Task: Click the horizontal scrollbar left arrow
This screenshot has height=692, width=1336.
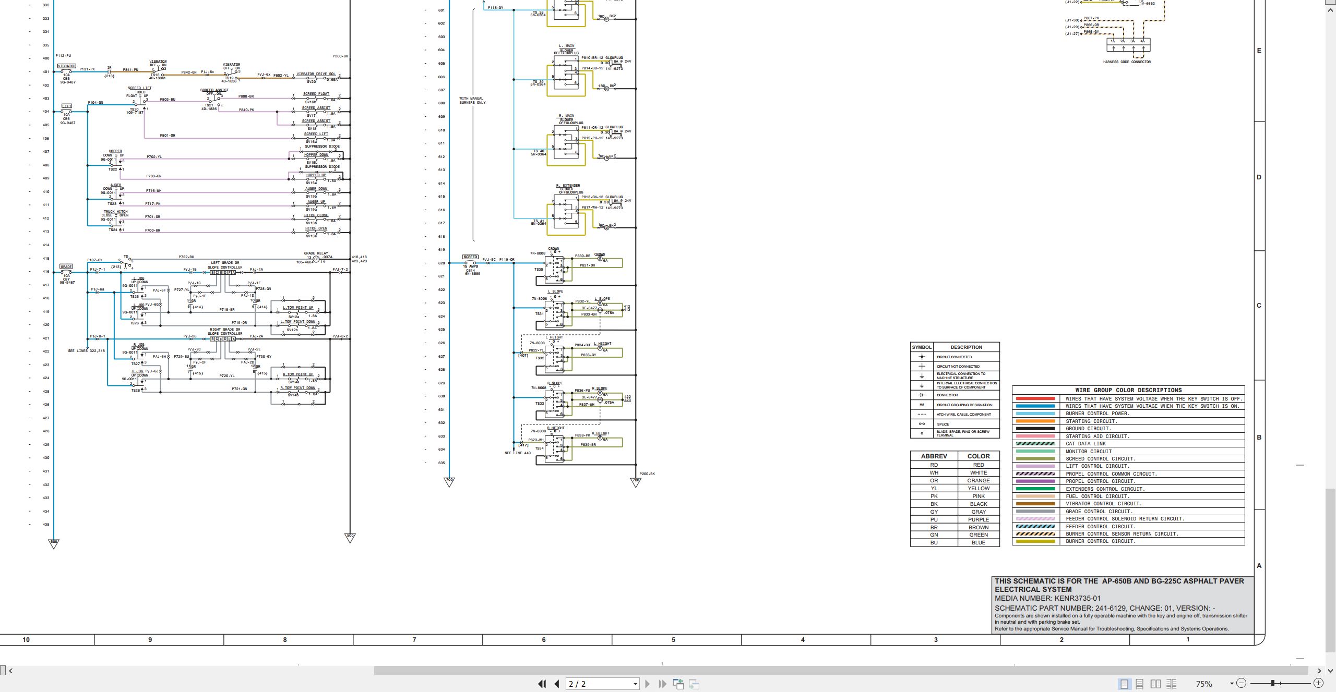Action: (x=11, y=671)
